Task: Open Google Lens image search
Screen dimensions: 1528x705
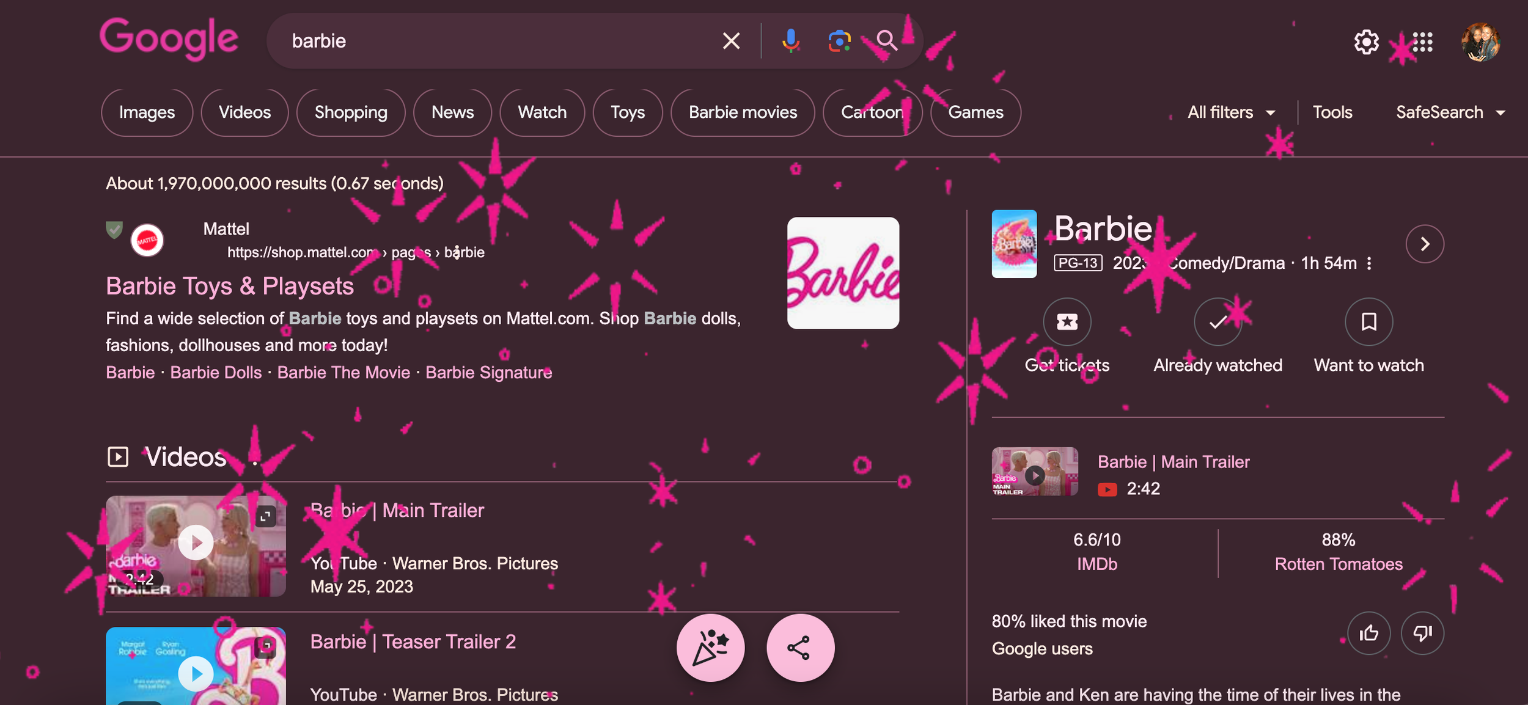Action: (839, 41)
